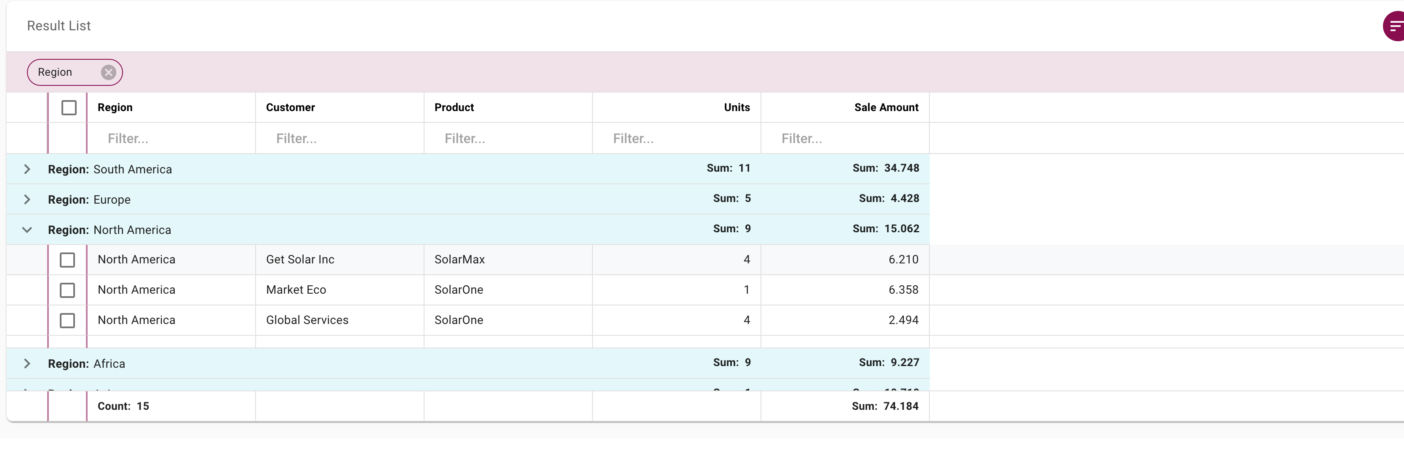Open the column options menu icon
The height and width of the screenshot is (462, 1404).
pyautogui.click(x=1395, y=26)
